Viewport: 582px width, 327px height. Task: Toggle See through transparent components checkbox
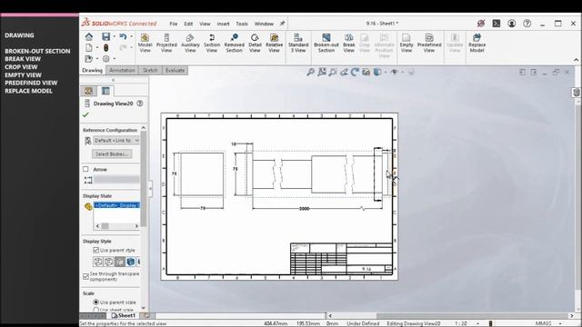point(85,276)
